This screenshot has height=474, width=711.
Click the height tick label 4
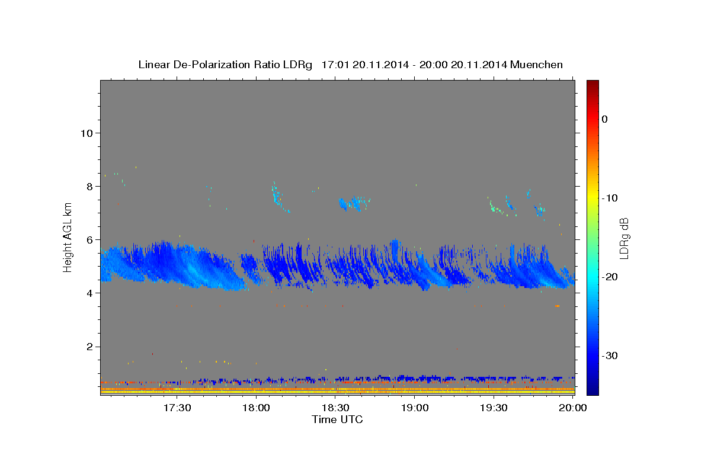(x=88, y=293)
